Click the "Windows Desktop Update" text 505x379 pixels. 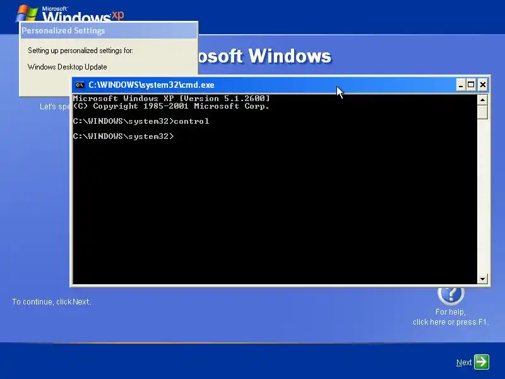tap(68, 67)
